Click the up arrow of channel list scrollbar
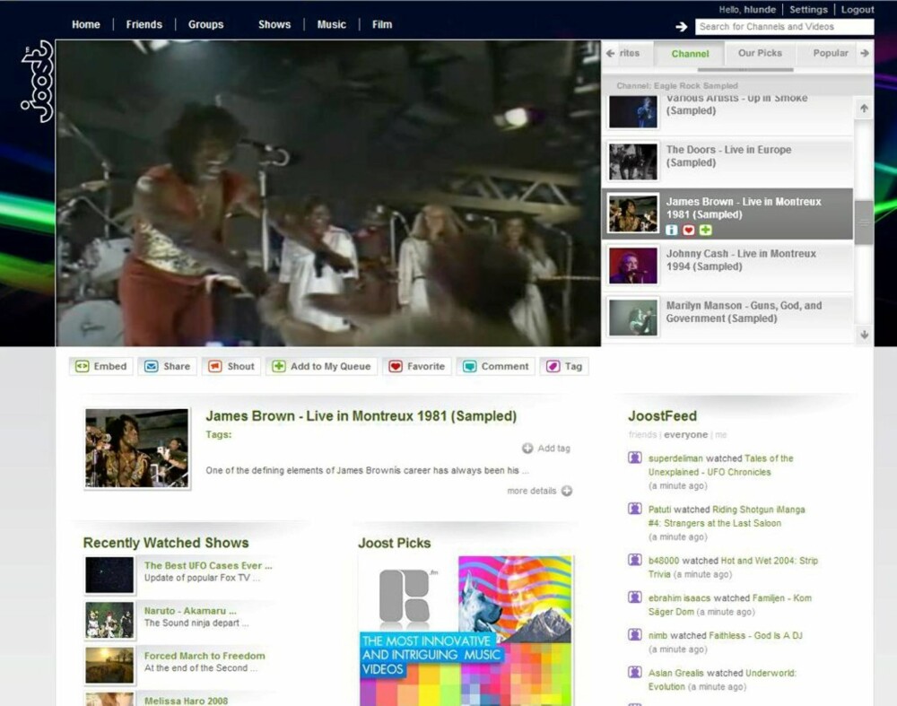The image size is (897, 706). [x=864, y=109]
